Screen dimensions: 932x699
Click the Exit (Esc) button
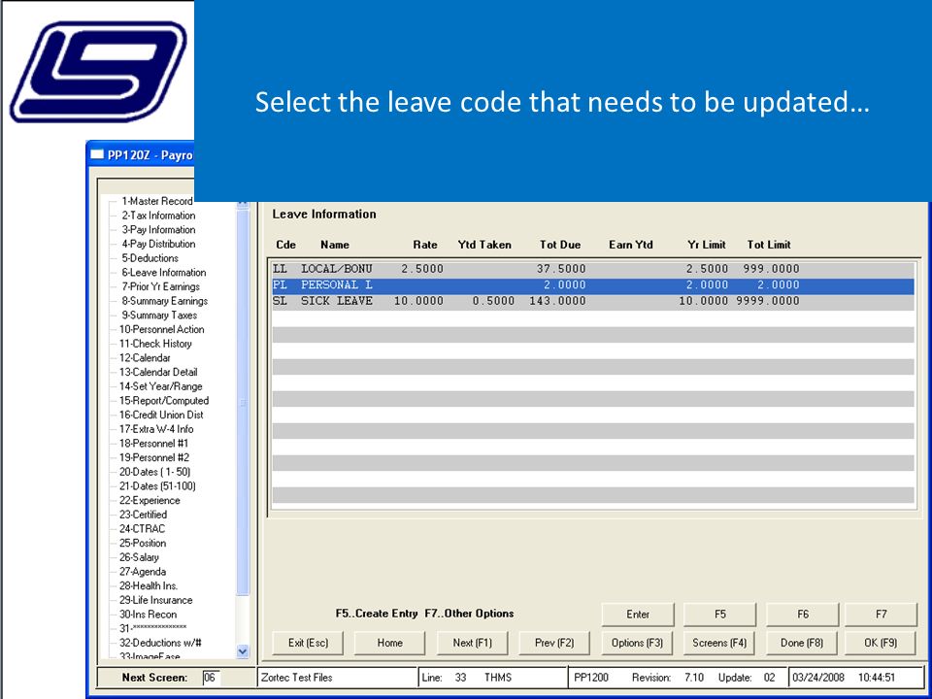pos(308,643)
